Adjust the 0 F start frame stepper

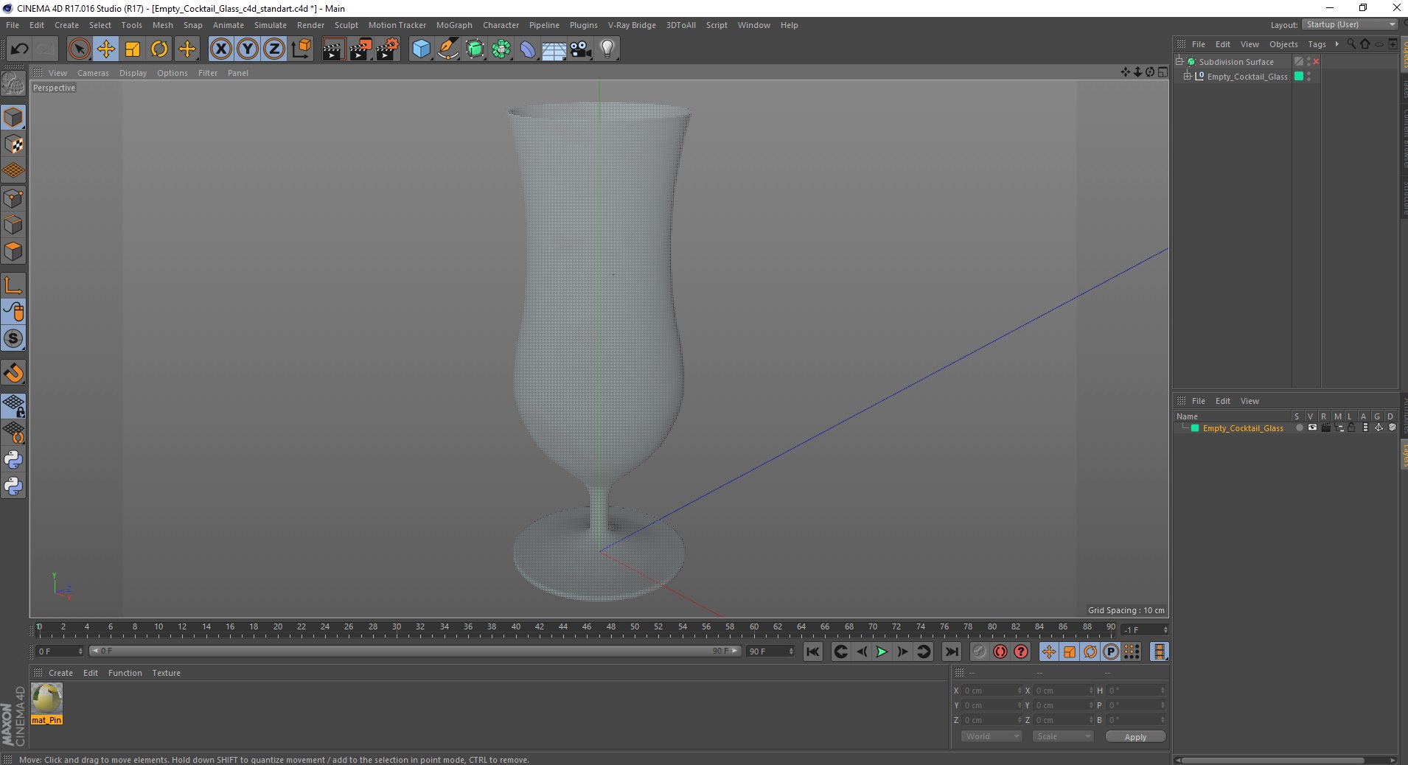pos(80,651)
